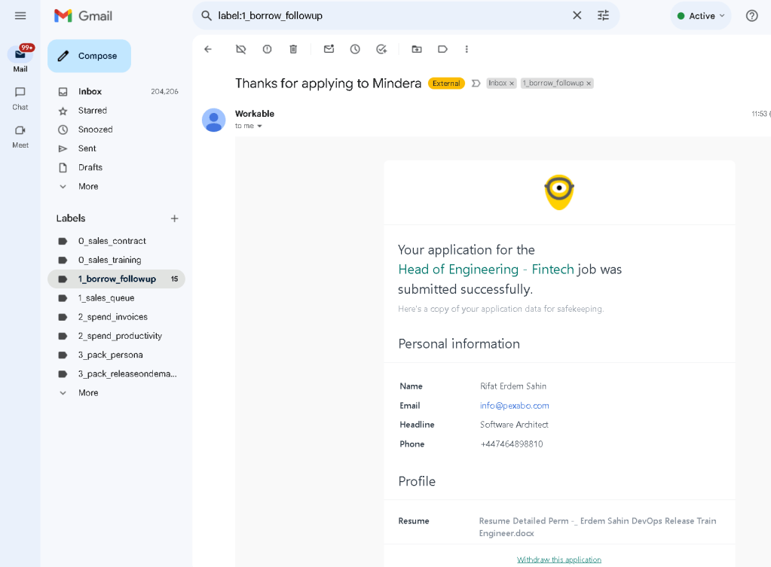Open the Snoozed folder

(116, 130)
